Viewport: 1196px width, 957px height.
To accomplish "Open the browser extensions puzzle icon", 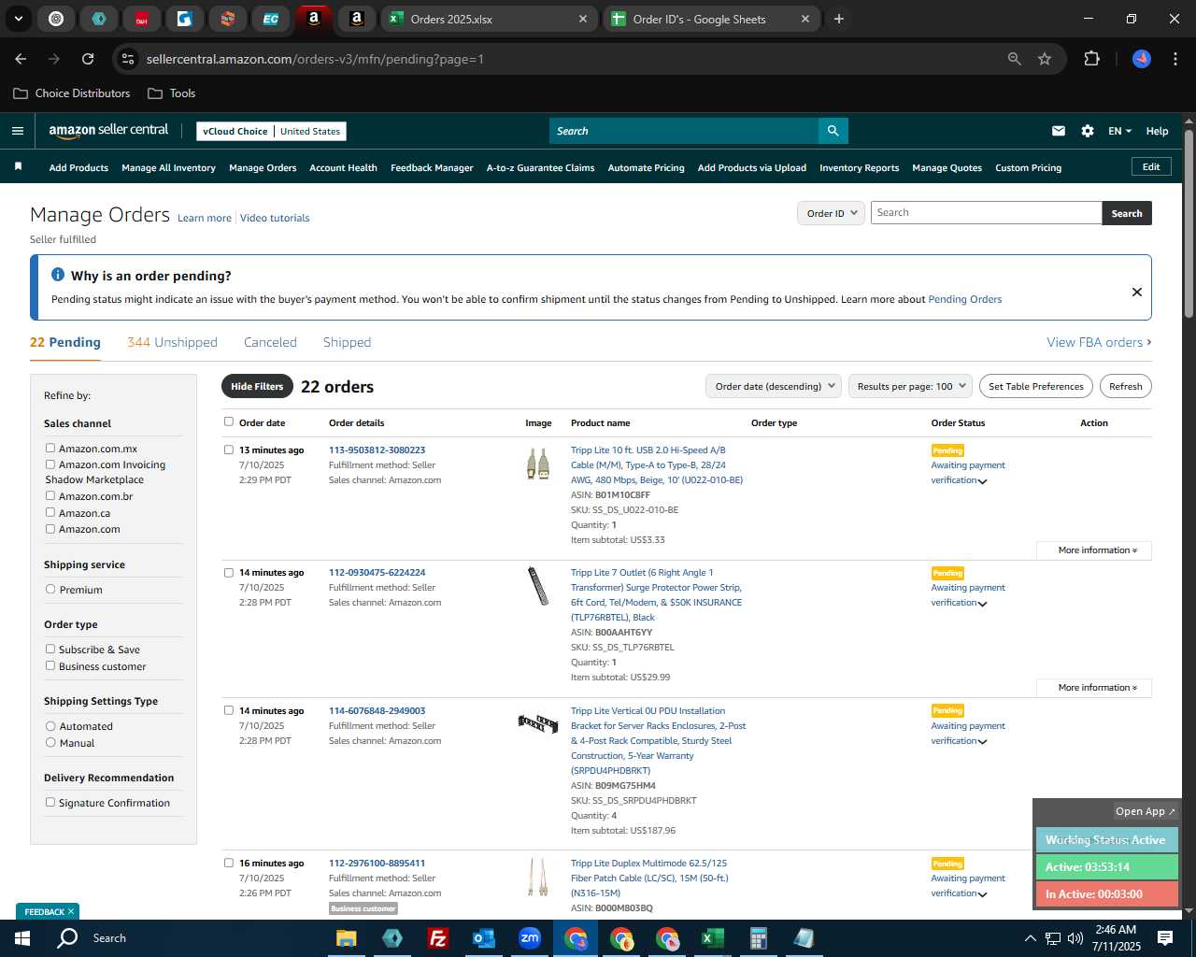I will tap(1091, 59).
